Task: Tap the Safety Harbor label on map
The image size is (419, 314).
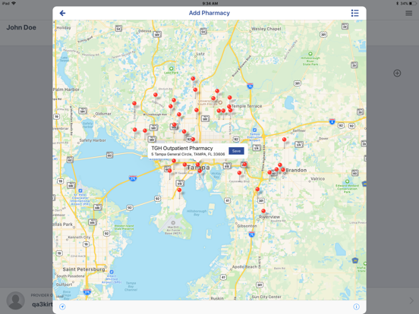Action: pyautogui.click(x=93, y=140)
